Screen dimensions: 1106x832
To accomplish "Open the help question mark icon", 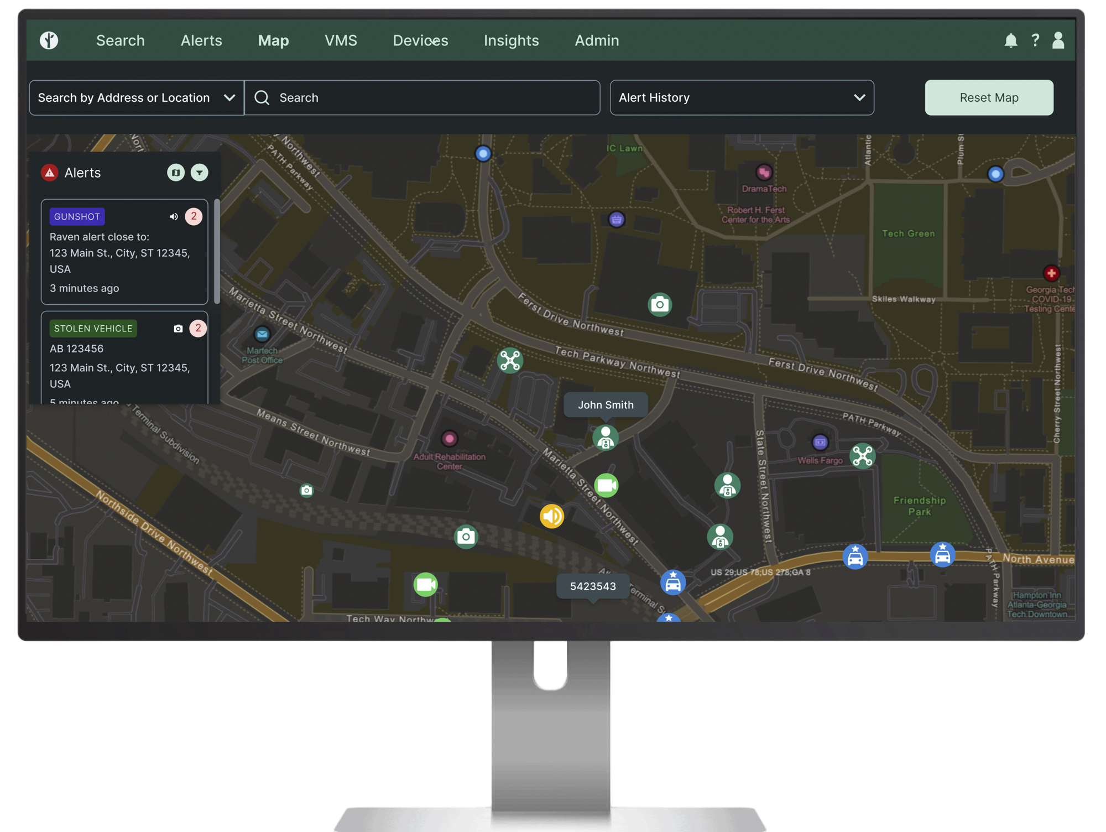I will 1035,40.
